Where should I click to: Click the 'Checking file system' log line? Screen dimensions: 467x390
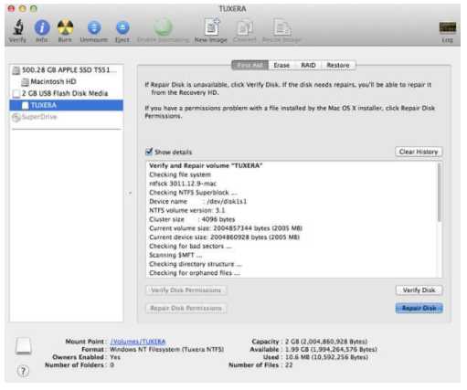click(x=180, y=174)
